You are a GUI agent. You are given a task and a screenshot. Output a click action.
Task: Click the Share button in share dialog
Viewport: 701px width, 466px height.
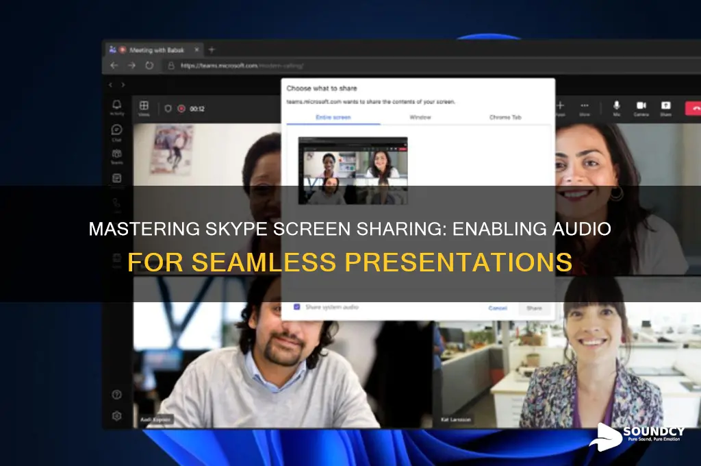(534, 308)
